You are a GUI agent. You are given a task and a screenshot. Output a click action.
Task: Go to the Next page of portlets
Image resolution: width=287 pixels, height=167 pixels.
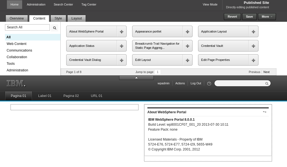coord(266,72)
